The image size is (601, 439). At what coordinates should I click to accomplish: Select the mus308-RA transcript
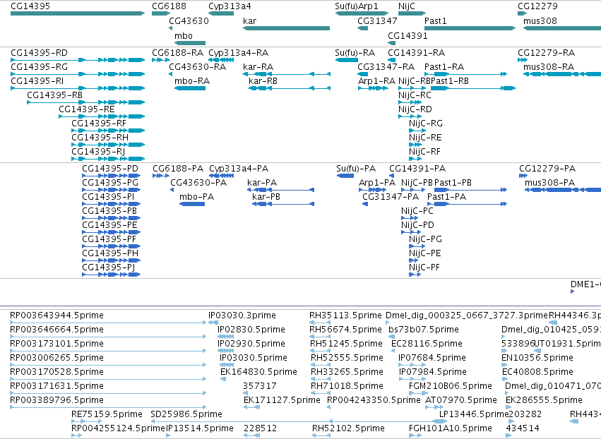(x=562, y=74)
